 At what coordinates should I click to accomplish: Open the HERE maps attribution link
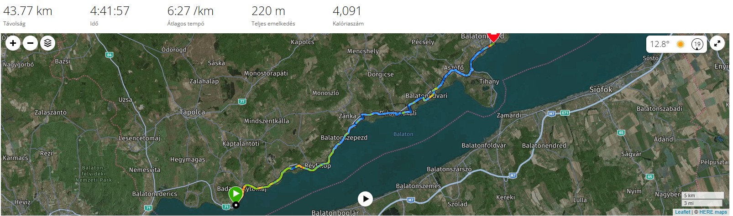coord(713,212)
